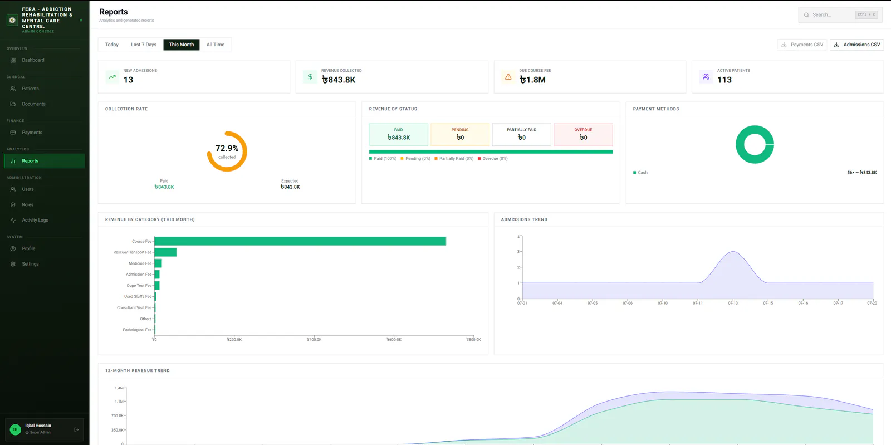Open the Users menu item
The width and height of the screenshot is (891, 445).
45,189
